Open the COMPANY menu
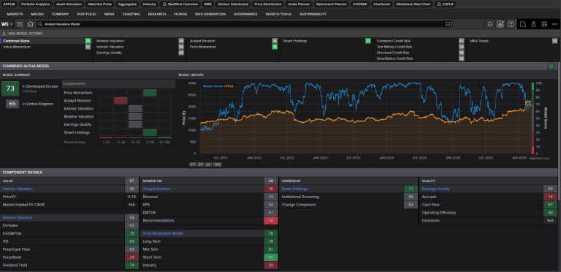 click(x=60, y=14)
